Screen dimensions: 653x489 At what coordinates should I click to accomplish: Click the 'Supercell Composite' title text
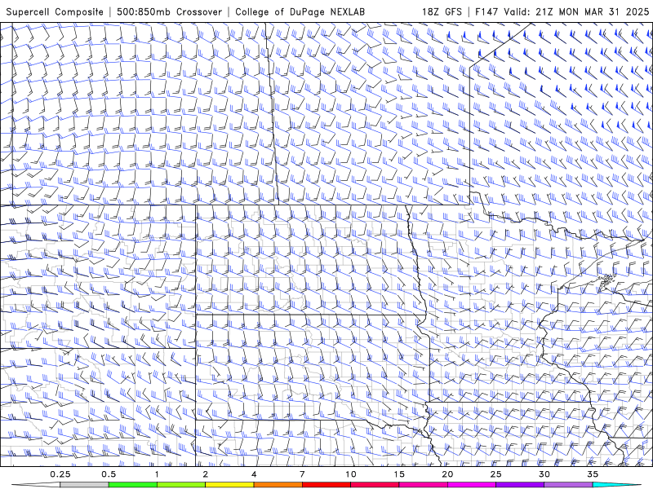(x=55, y=11)
